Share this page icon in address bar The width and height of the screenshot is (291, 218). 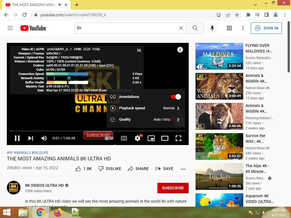pyautogui.click(x=228, y=15)
